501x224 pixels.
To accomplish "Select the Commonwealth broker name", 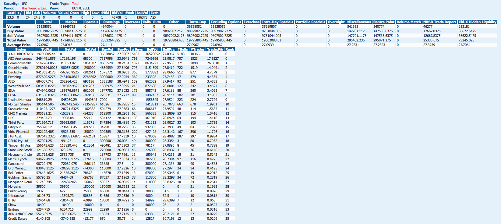I will click(19, 63).
